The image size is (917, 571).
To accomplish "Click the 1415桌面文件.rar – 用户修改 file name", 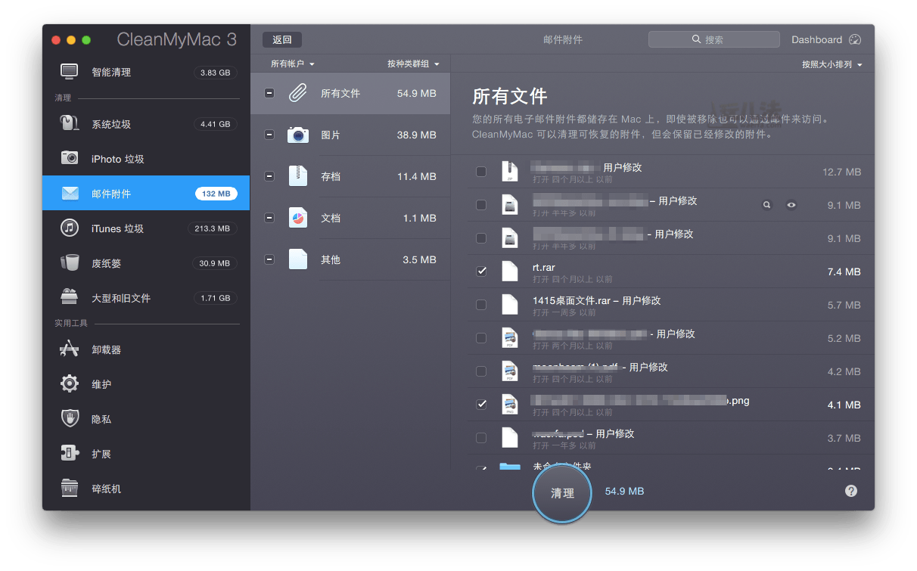I will [x=596, y=300].
